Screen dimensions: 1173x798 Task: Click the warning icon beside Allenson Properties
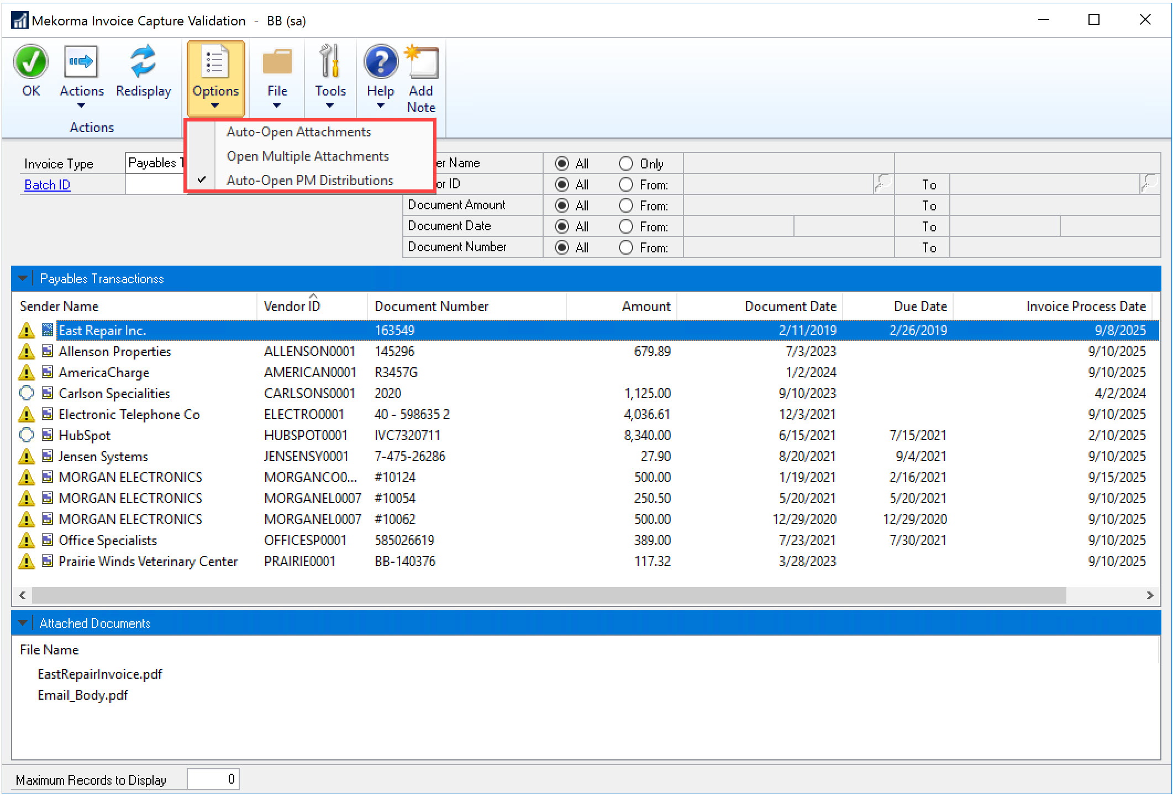coord(26,352)
